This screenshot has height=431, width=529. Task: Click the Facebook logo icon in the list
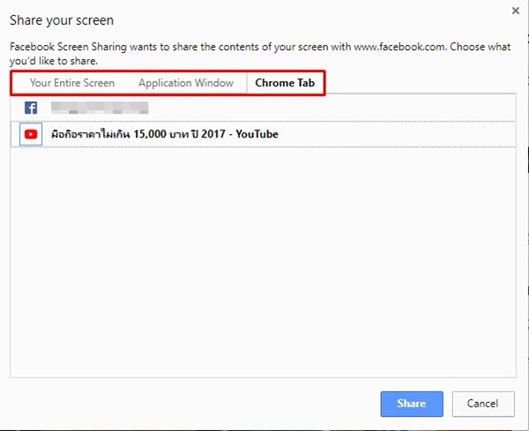tap(31, 108)
